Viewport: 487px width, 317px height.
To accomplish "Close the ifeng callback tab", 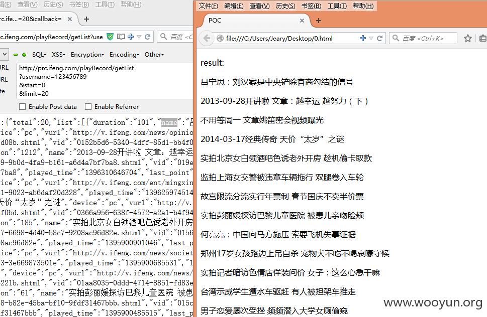I will (x=70, y=19).
